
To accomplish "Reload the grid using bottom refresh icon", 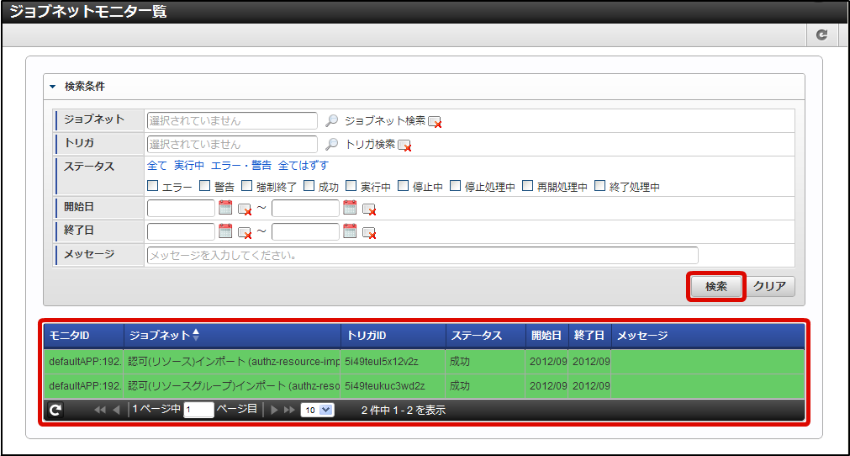I will coord(55,411).
